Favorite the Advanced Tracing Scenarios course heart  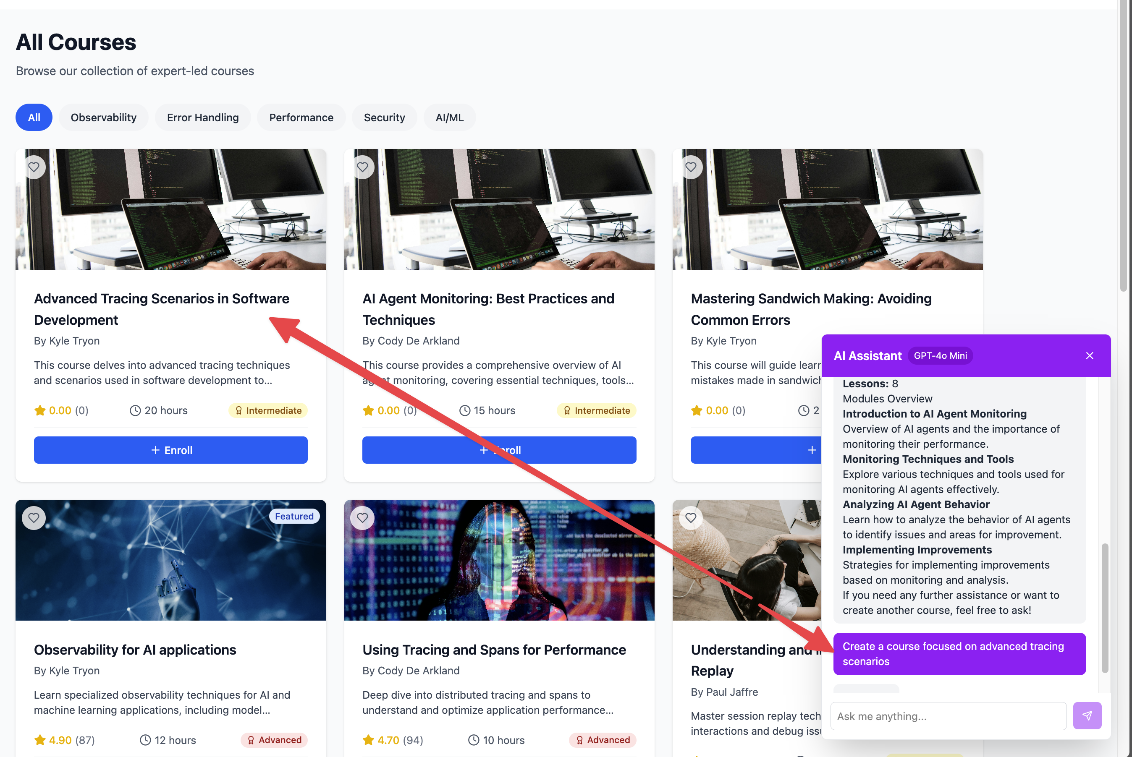point(34,167)
